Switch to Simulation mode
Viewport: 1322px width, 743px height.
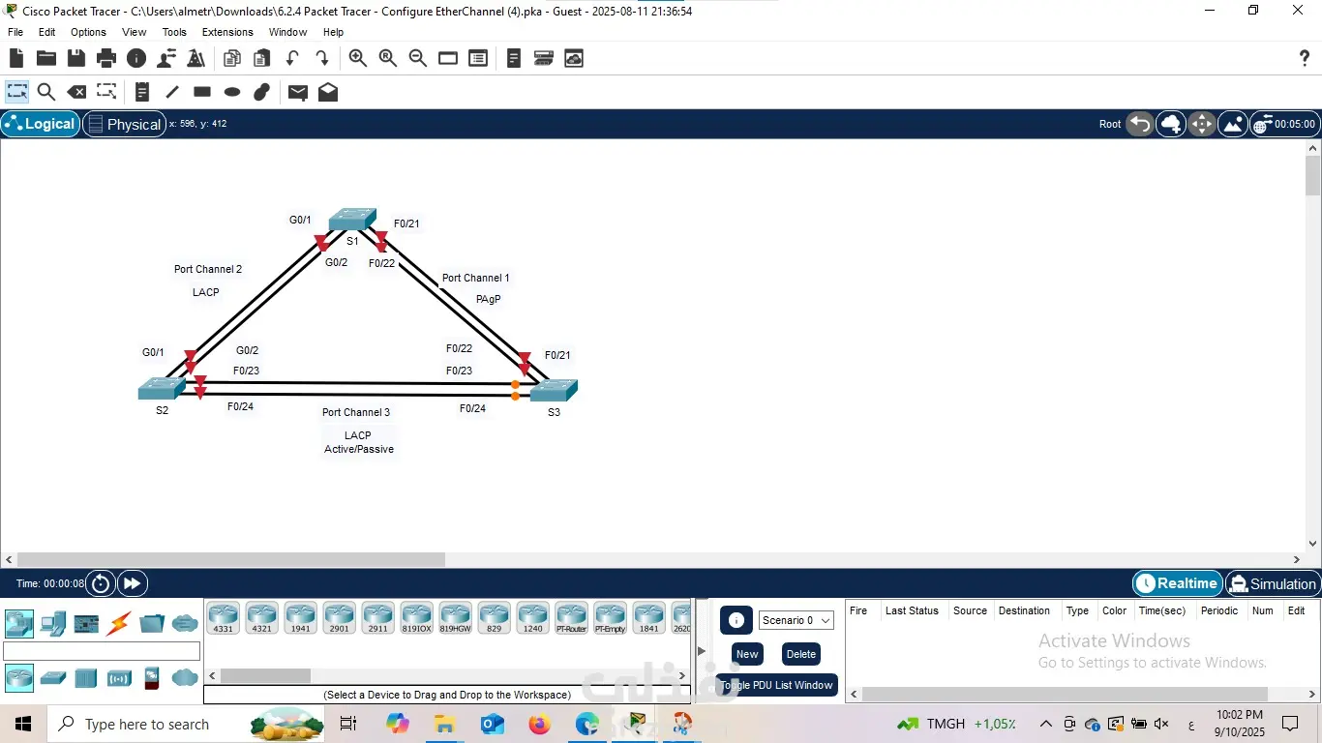(1273, 583)
